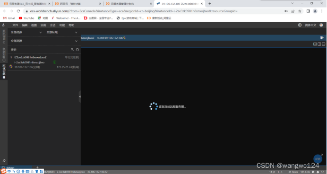Expand the 全部区域 region dropdown
327x174 pixels.
(62, 32)
